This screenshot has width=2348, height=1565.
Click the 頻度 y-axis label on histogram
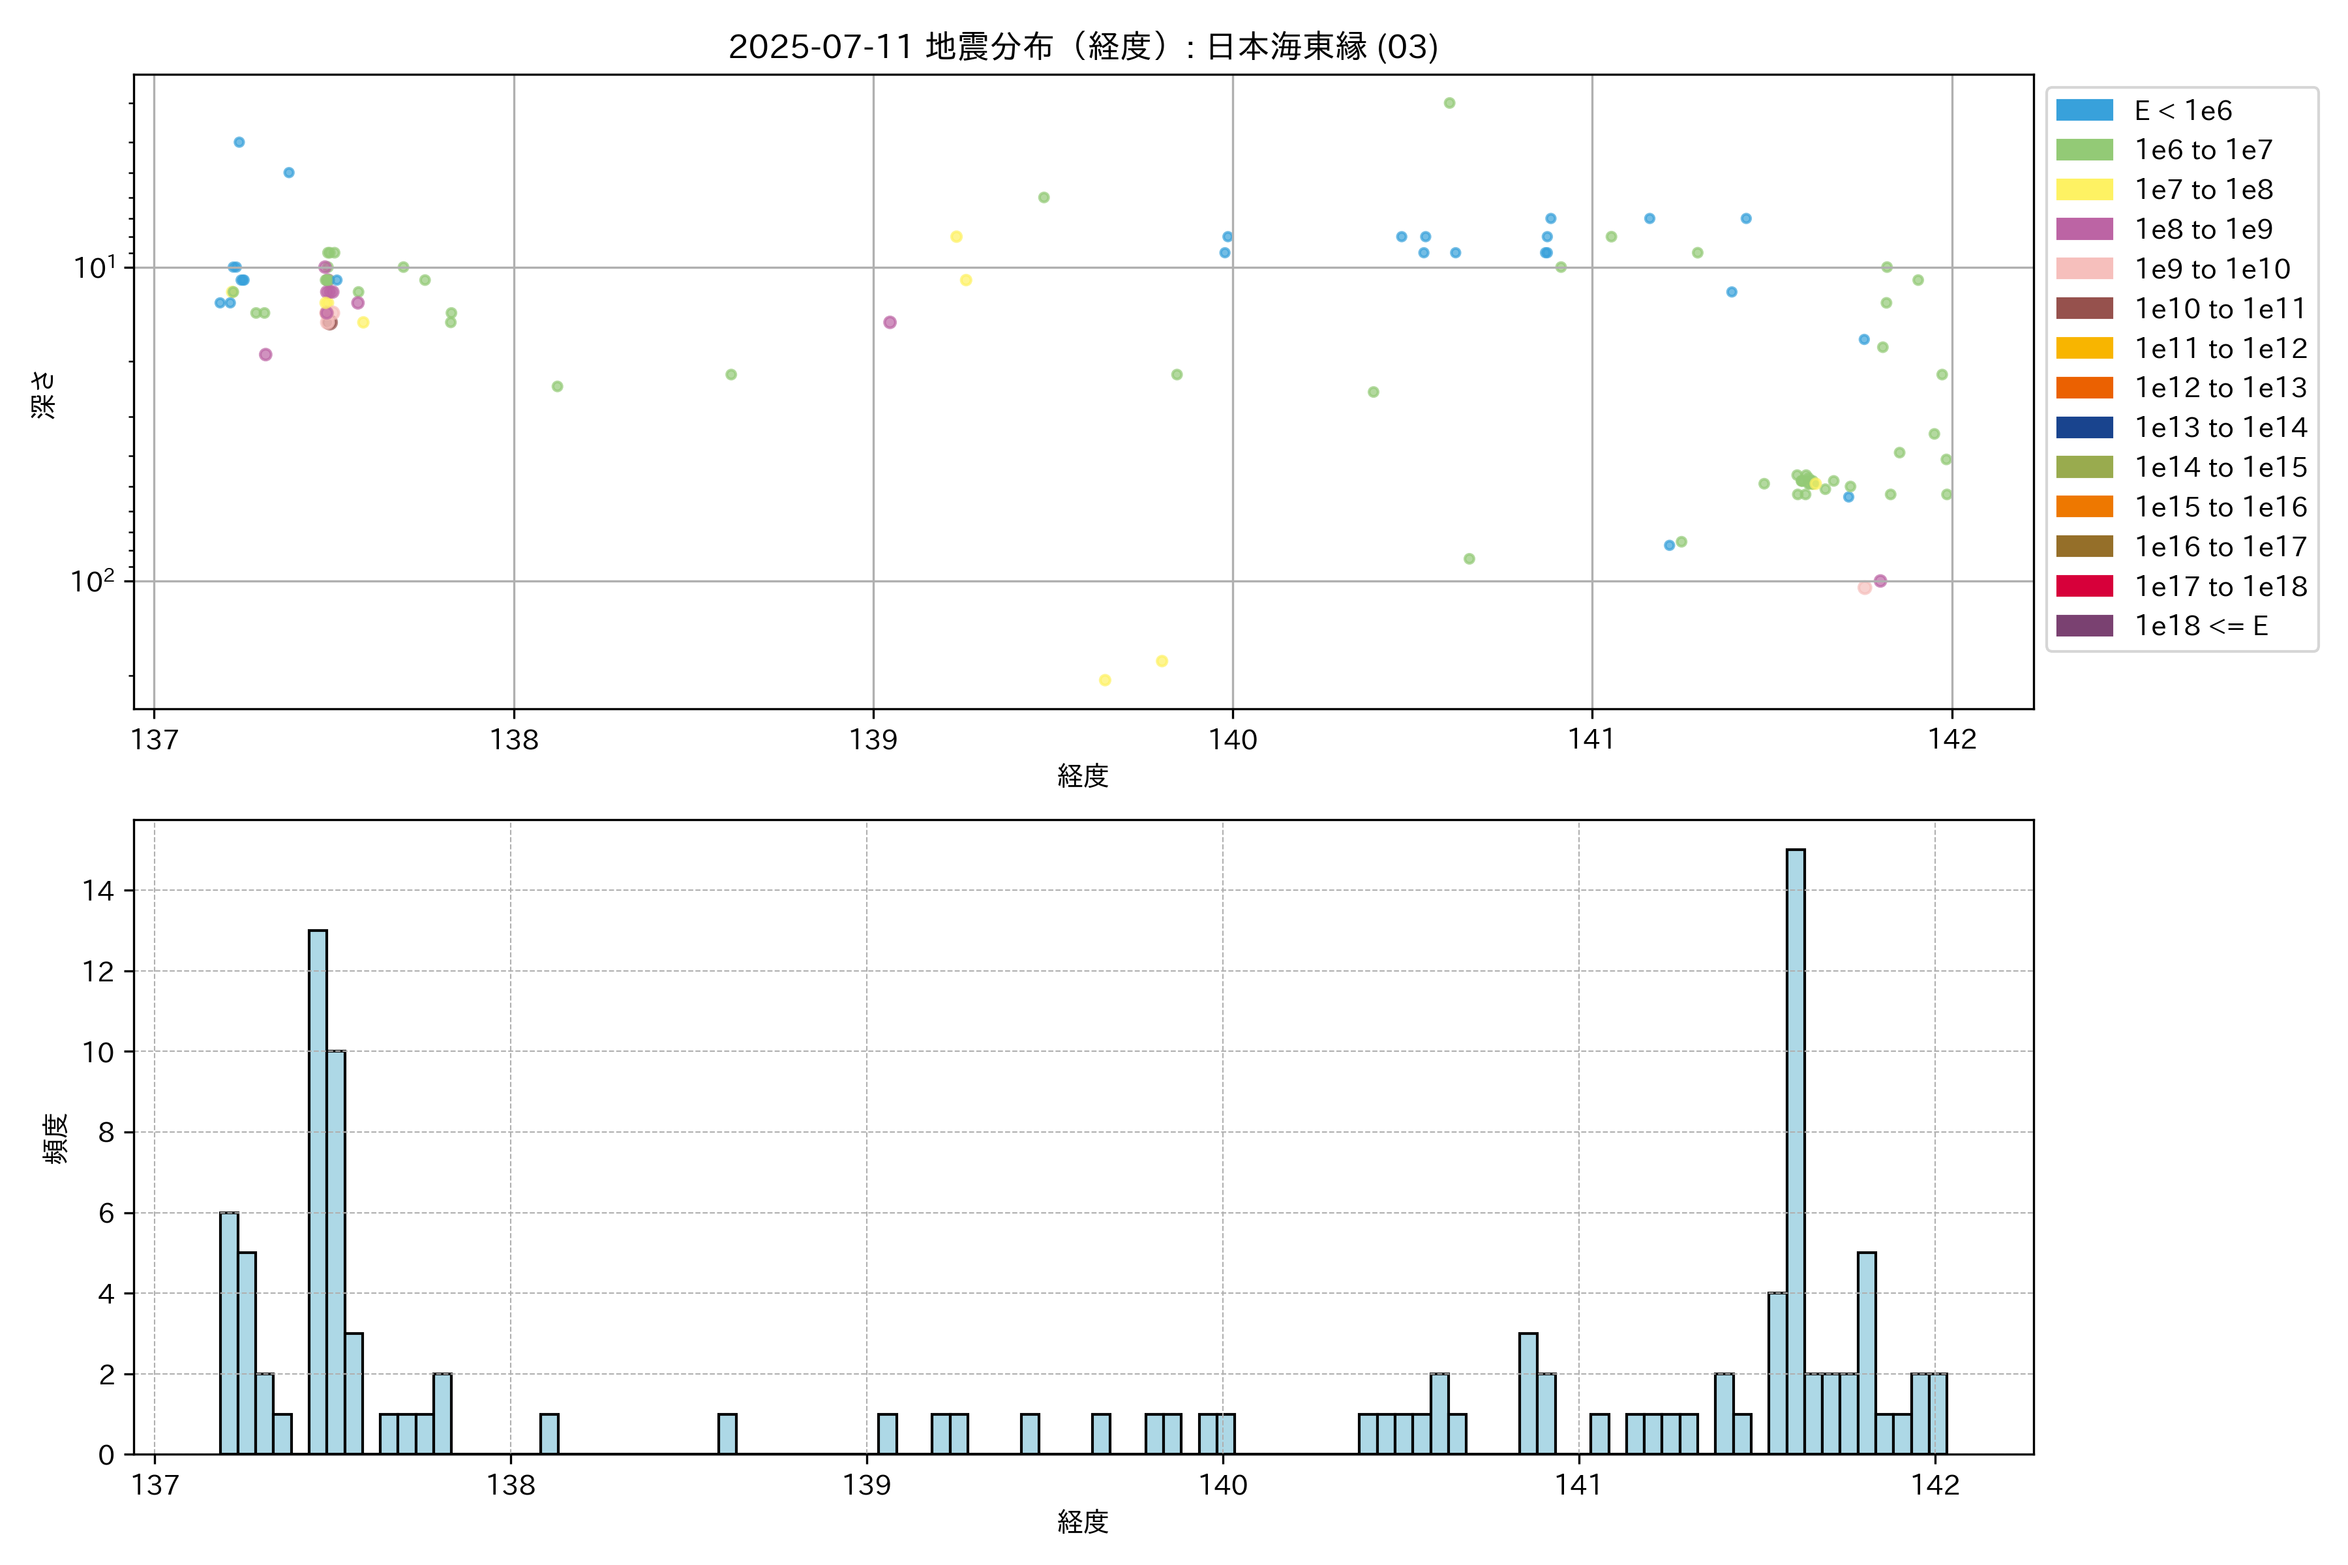pyautogui.click(x=56, y=1138)
